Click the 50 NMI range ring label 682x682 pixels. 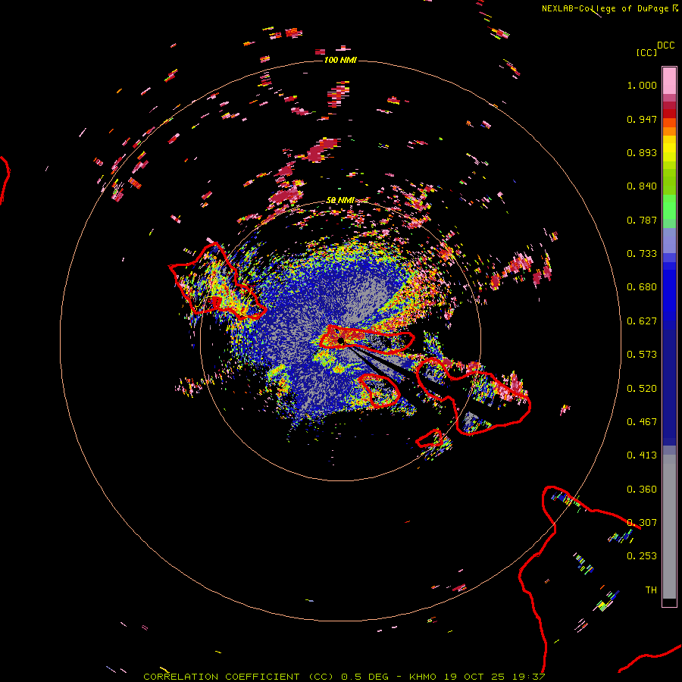click(x=340, y=200)
